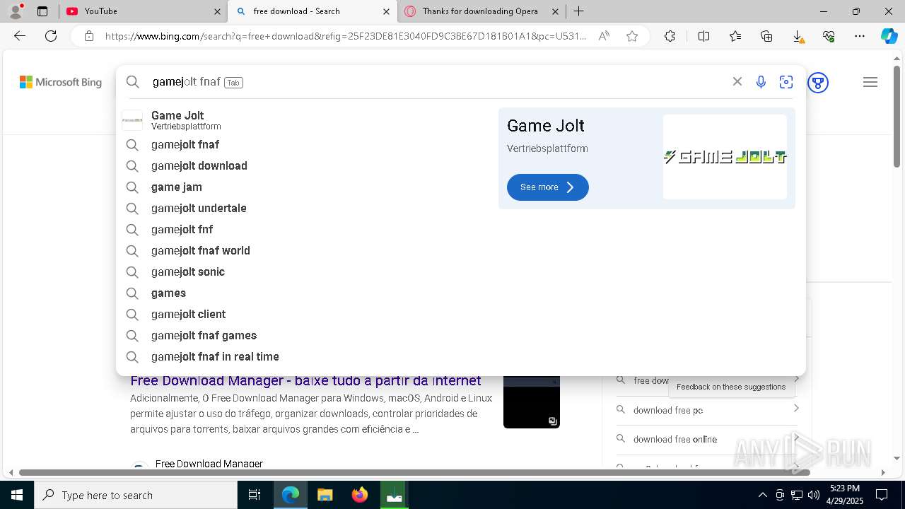Open the browser profile avatar
905x509 pixels.
coord(16,11)
